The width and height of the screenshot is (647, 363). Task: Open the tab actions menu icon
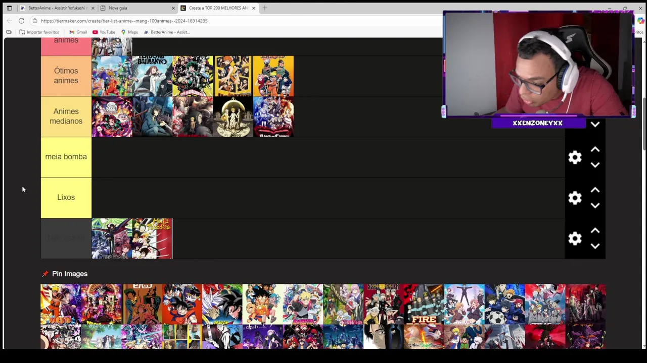tap(9, 8)
